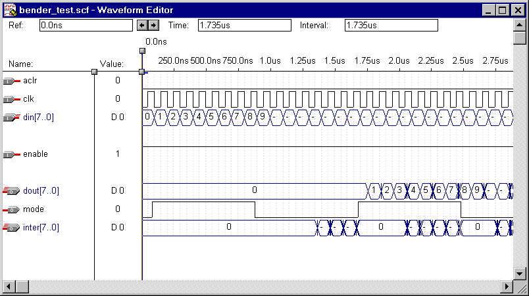Step reference to next transition arrow
Image resolution: width=529 pixels, height=296 pixels.
(153, 25)
